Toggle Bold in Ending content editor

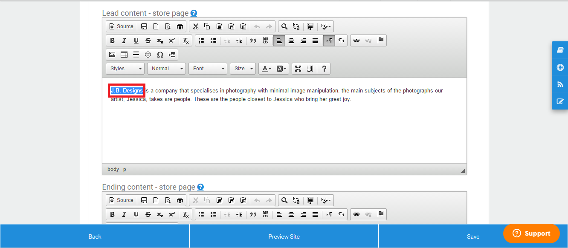pyautogui.click(x=112, y=214)
